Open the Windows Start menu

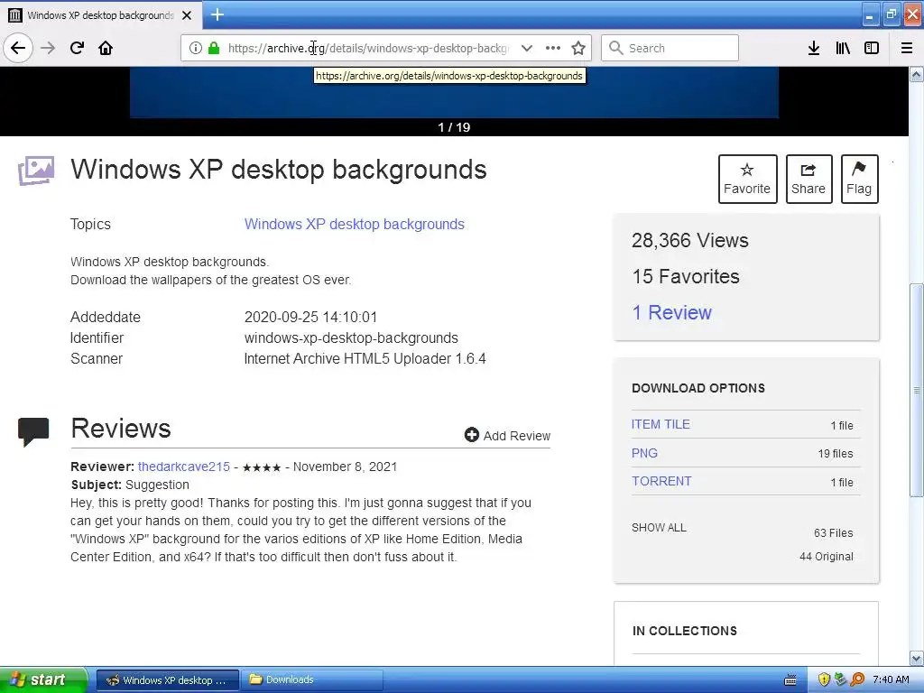[x=43, y=679]
